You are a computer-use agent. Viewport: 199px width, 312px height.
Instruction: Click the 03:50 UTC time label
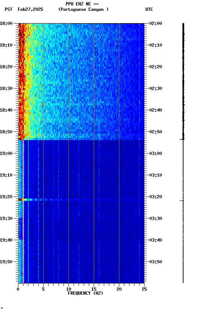[156, 262]
